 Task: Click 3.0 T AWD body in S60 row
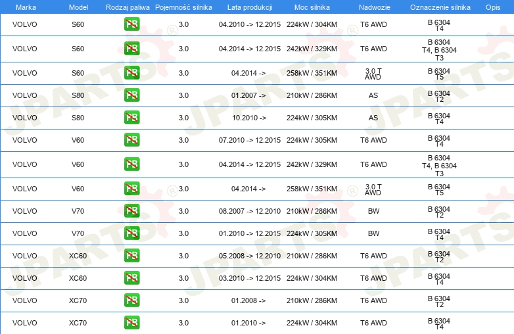tap(373, 74)
